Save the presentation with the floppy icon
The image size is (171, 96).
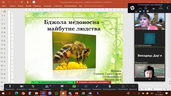tap(3, 2)
